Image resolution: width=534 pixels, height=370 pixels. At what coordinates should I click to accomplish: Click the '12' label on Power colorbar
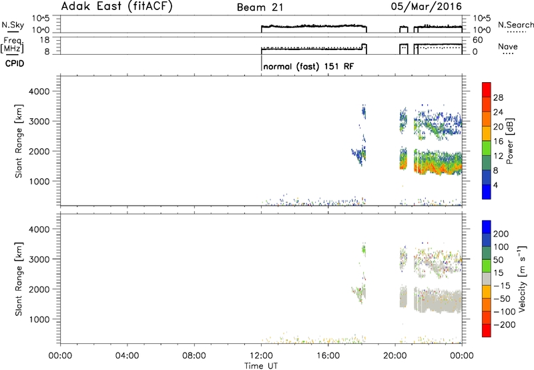(x=498, y=156)
